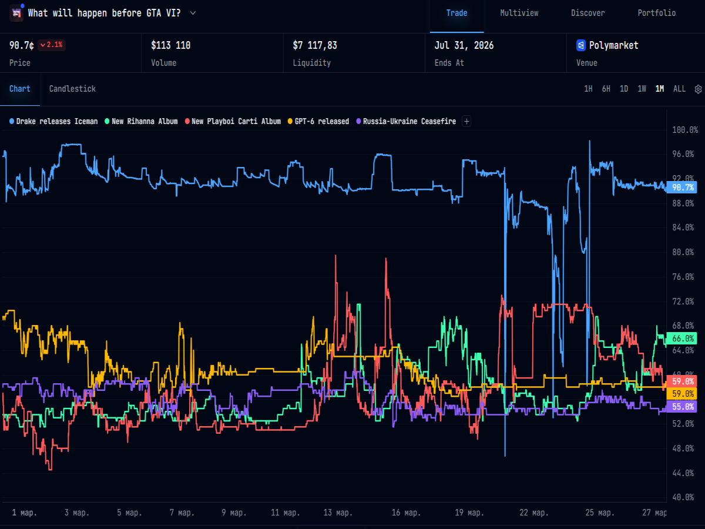
Task: Click the $7 117,83 liquidity value
Action: 315,45
